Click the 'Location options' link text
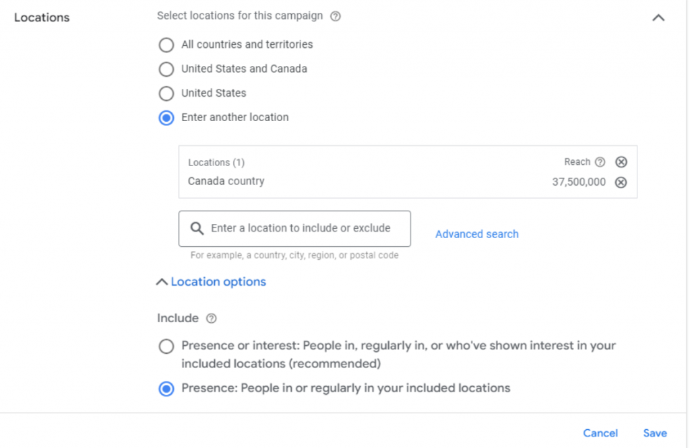The image size is (690, 448). (218, 282)
